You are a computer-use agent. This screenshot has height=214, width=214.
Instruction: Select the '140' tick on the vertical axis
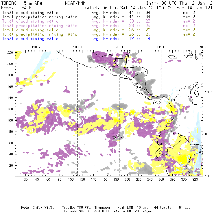pyautogui.click(x=10, y=98)
